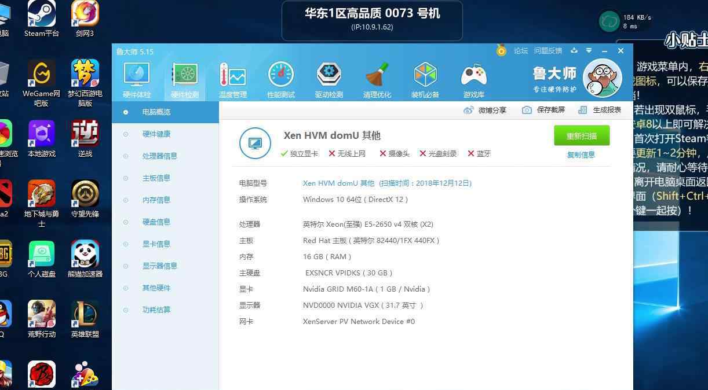Viewport: 708px width, 390px height.
Task: Share via 微博分享
Action: tap(486, 110)
